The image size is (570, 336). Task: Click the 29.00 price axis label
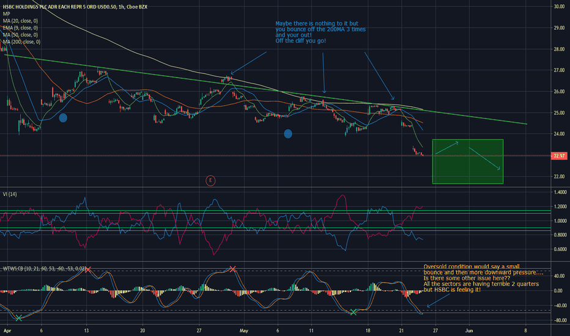pos(559,28)
